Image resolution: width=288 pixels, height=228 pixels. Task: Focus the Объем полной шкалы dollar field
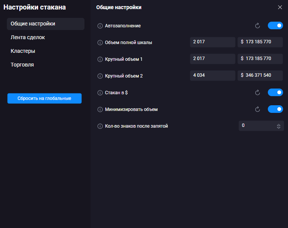pos(260,42)
